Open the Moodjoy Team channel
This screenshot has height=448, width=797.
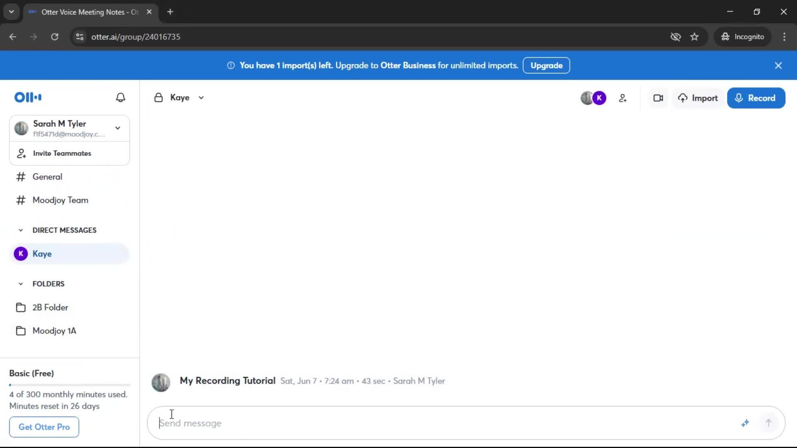(69, 200)
